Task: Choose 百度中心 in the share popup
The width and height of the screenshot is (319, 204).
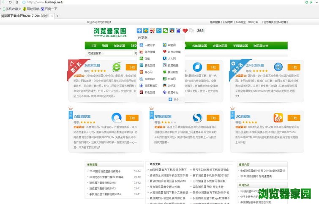Action: tap(171, 92)
